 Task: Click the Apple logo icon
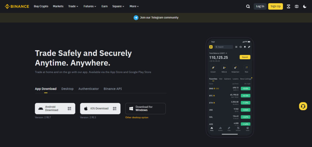[86, 108]
